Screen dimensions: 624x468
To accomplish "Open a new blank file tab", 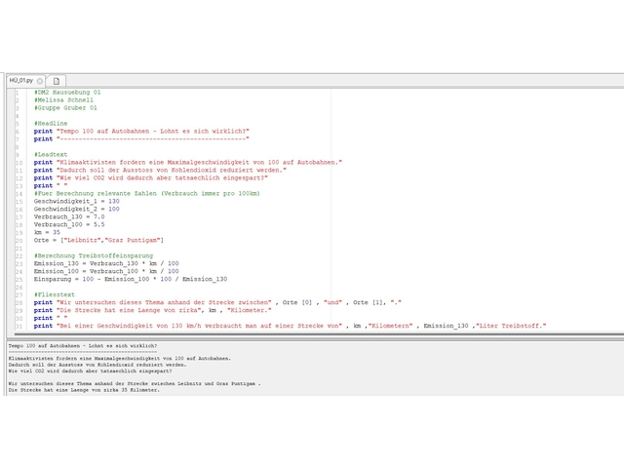I will click(x=57, y=81).
